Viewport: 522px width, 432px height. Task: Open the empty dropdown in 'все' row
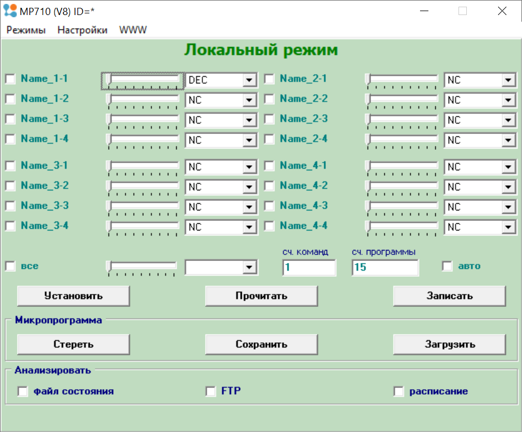tap(249, 267)
